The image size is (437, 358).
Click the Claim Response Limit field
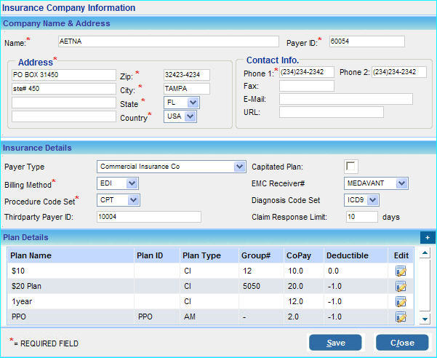point(361,217)
